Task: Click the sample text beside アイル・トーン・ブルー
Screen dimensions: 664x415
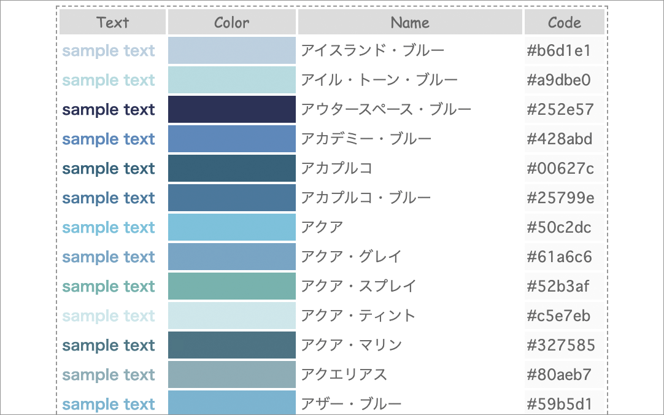Action: point(109,80)
